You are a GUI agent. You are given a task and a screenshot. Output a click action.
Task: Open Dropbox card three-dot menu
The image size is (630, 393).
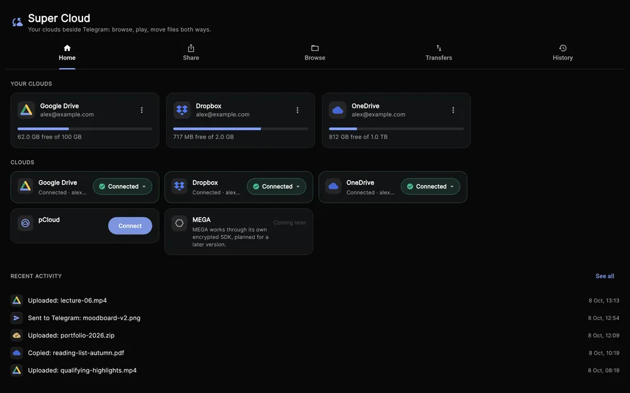pos(297,110)
